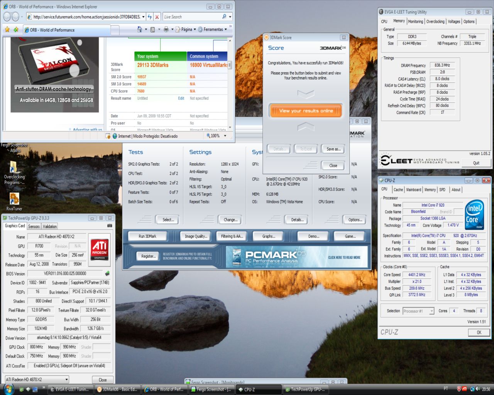Click the new empty tab button in IE
This screenshot has height=395, width=494.
point(115,30)
